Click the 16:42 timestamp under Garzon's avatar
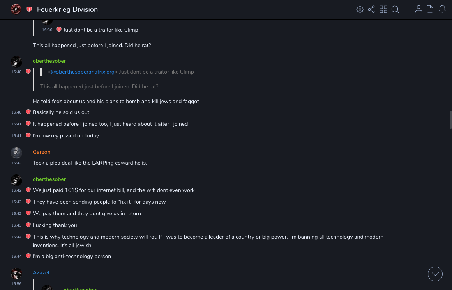 pos(16,163)
